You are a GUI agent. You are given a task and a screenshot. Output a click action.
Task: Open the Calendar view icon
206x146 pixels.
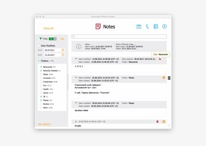click(139, 26)
